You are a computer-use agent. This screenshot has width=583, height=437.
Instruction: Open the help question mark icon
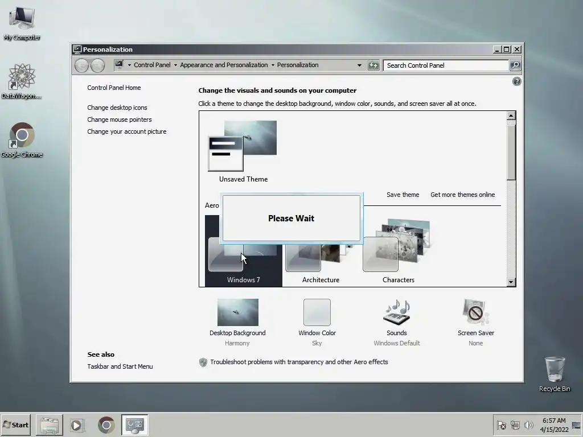[516, 81]
